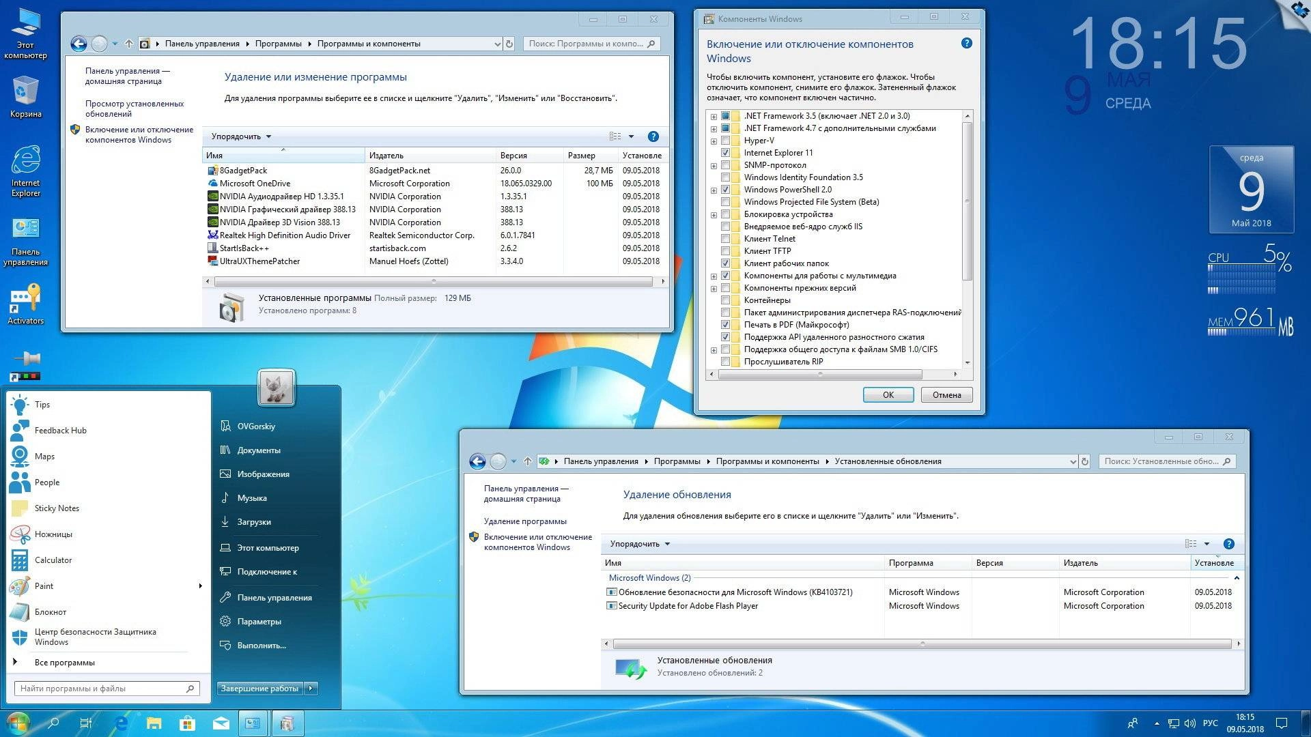The height and width of the screenshot is (737, 1311).
Task: Focus Найти программы и файлы search box
Action: [107, 689]
